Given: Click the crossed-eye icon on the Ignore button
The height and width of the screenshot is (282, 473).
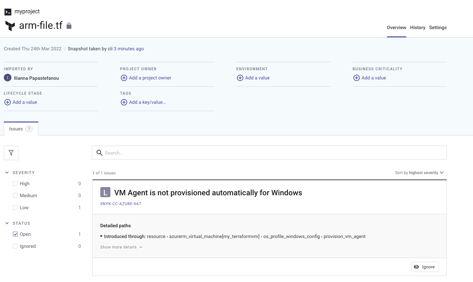Looking at the screenshot, I should tap(416, 267).
